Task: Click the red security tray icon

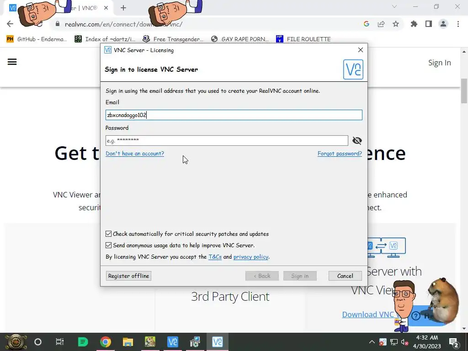Action: coord(383,342)
